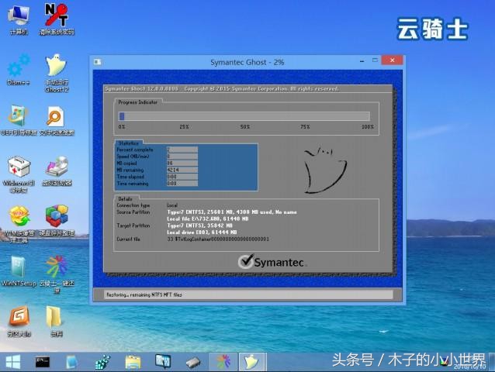Click the 'MB remaining' value 4214

pyautogui.click(x=182, y=170)
